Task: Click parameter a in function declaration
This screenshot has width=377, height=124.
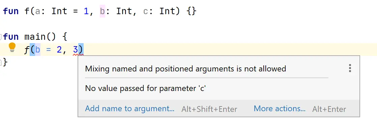Action: coord(37,11)
